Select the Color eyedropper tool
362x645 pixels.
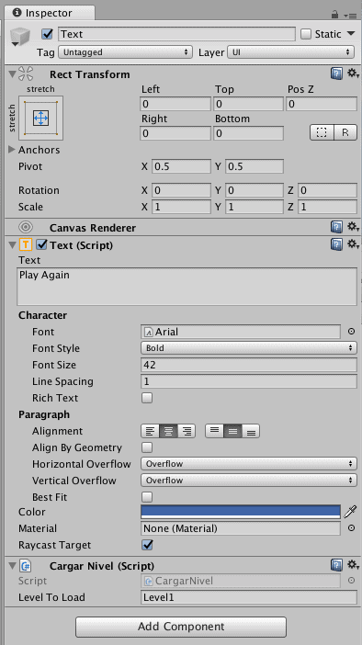click(x=350, y=512)
